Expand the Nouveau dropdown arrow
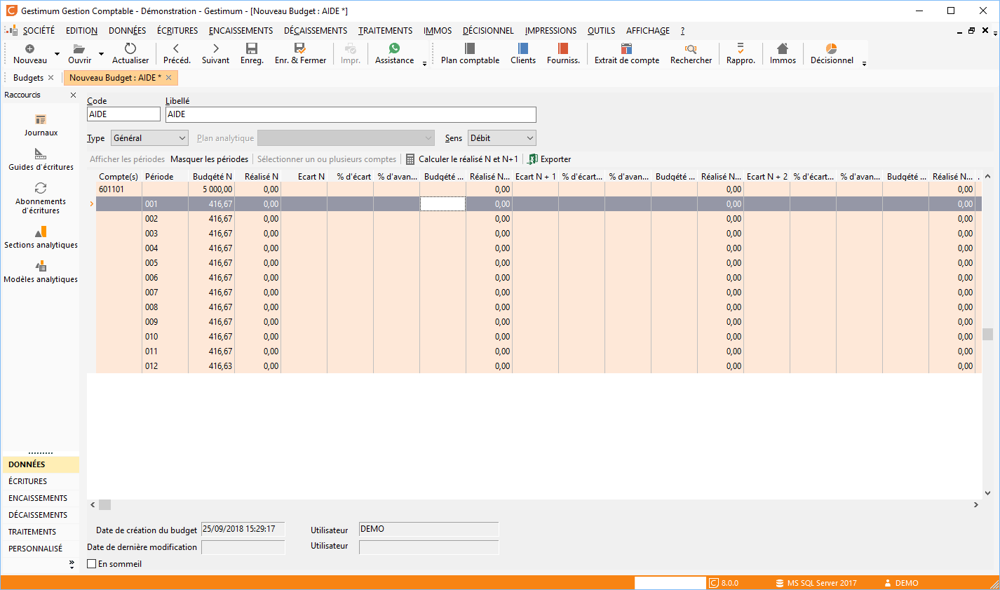The width and height of the screenshot is (1000, 590). (57, 54)
